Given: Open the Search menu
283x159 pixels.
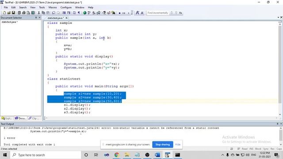Looking at the screenshot, I should 23,8.
